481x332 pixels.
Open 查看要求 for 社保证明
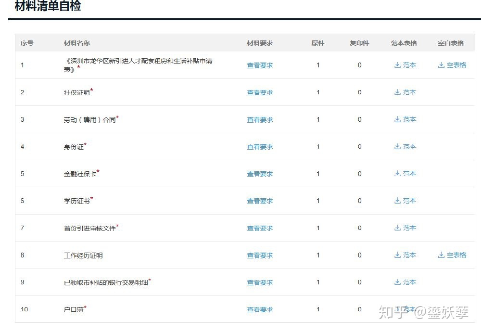pos(260,92)
